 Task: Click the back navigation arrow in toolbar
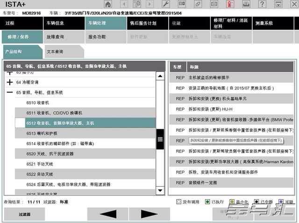click(124, 4)
